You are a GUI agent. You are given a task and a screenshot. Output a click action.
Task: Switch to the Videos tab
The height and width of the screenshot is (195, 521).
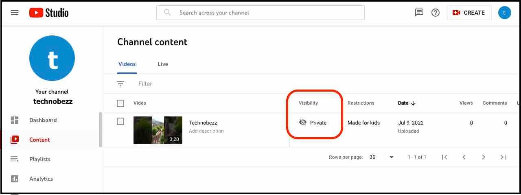click(x=127, y=64)
